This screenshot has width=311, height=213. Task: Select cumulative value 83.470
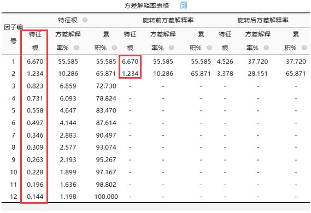[x=106, y=110]
